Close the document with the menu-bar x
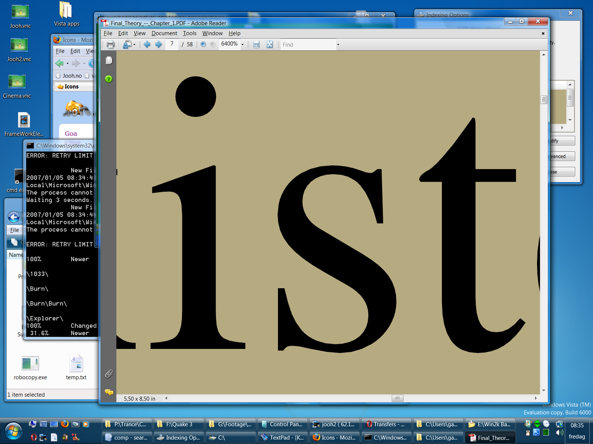This screenshot has height=444, width=593. tap(543, 33)
